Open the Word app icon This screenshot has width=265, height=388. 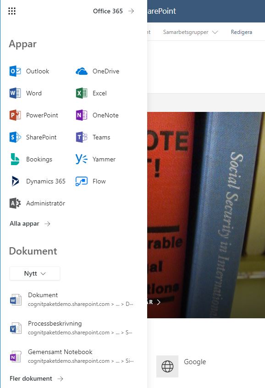[15, 93]
